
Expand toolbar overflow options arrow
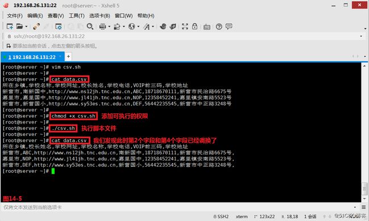click(x=365, y=29)
